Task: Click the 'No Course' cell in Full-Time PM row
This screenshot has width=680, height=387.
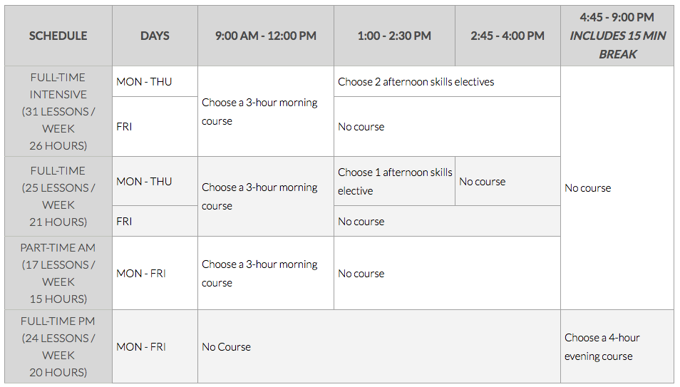Action: (x=379, y=346)
